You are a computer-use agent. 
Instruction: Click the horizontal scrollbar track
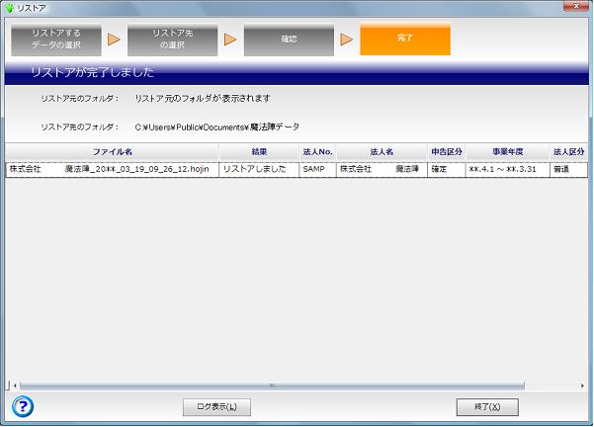[553, 385]
